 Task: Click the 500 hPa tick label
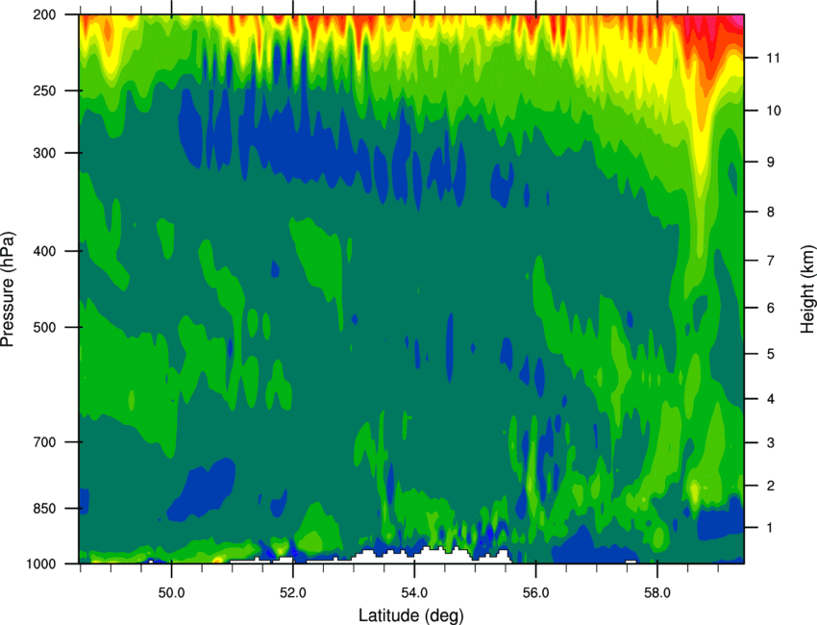point(44,327)
